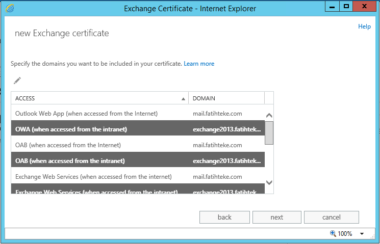The width and height of the screenshot is (380, 244).
Task: Open the Learn more link
Action: (x=199, y=64)
